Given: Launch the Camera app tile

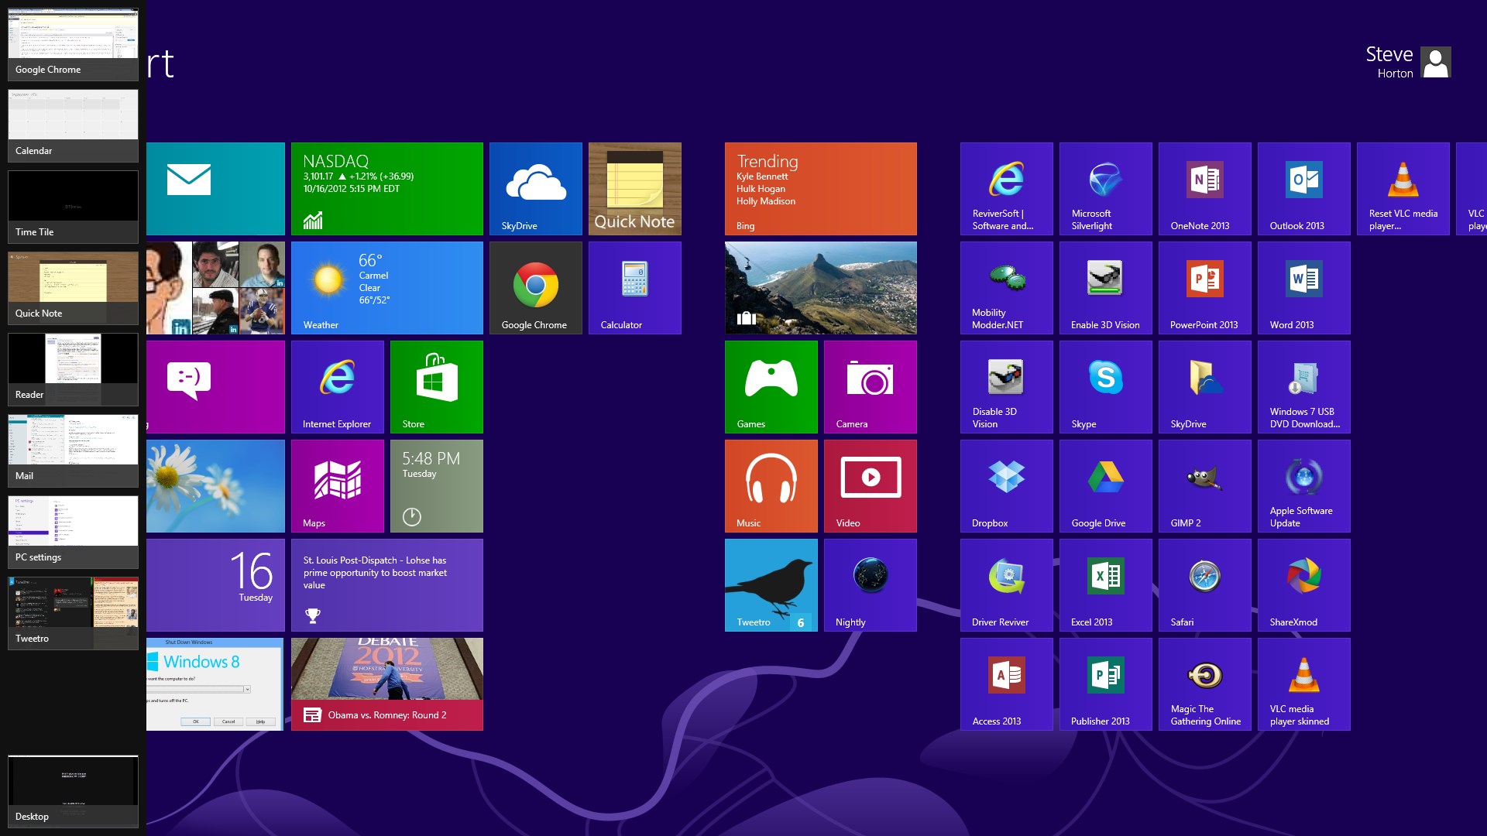Looking at the screenshot, I should (x=870, y=387).
